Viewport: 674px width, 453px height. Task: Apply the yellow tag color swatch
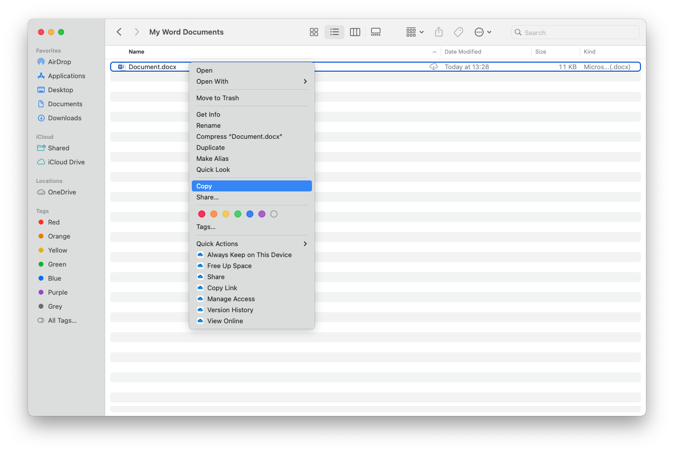pyautogui.click(x=226, y=214)
